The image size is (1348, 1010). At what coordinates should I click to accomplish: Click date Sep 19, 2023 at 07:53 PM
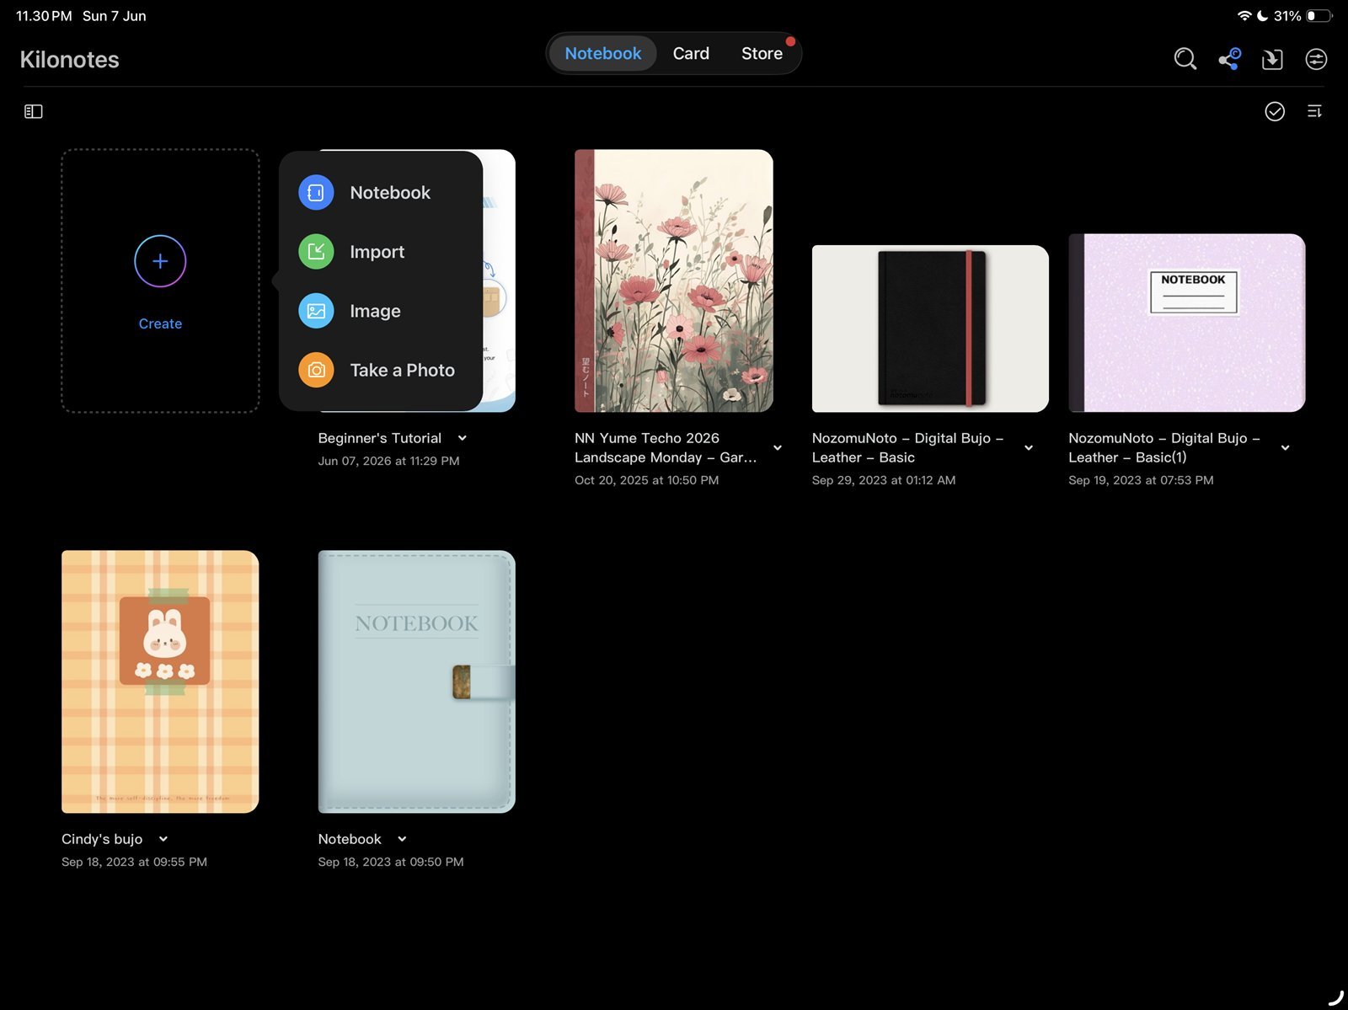click(1141, 480)
